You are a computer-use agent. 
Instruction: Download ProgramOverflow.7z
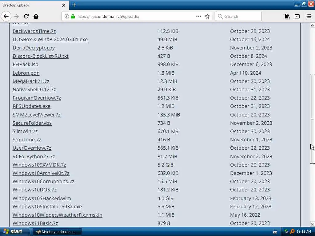(37, 98)
